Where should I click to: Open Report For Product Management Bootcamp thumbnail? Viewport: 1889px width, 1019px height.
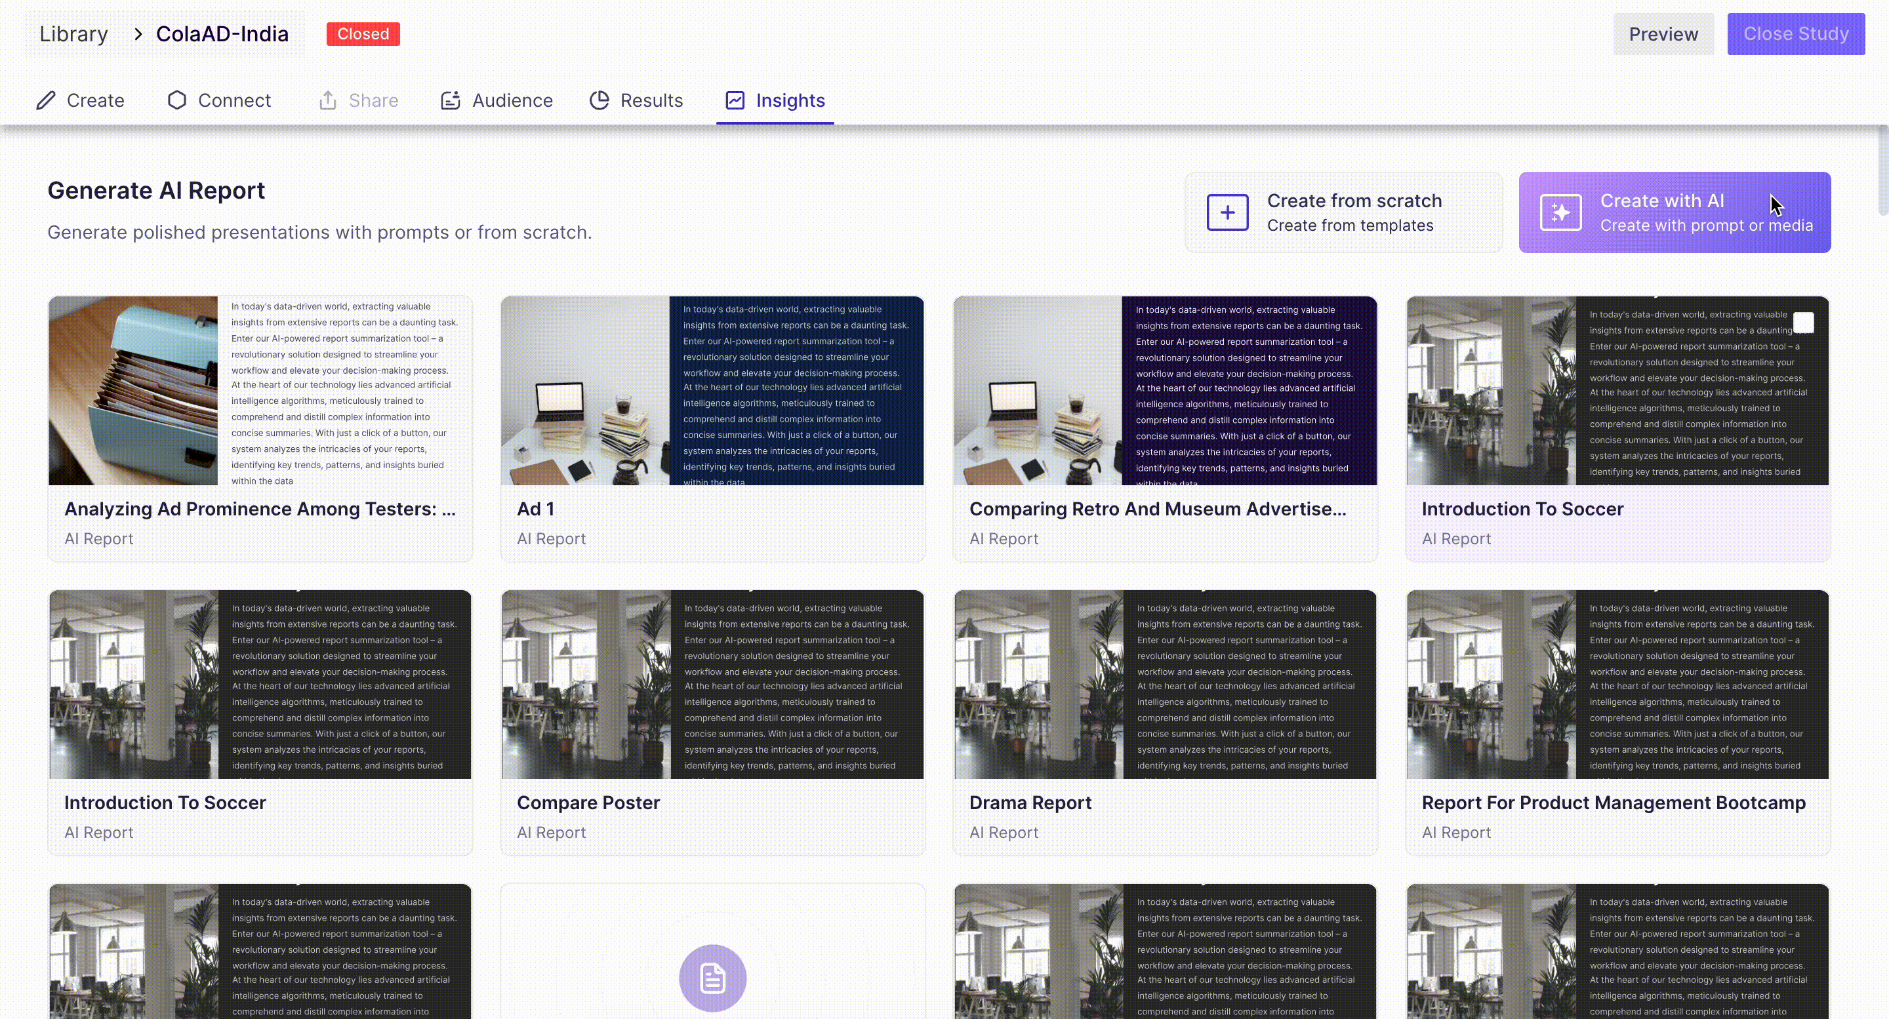(1617, 685)
